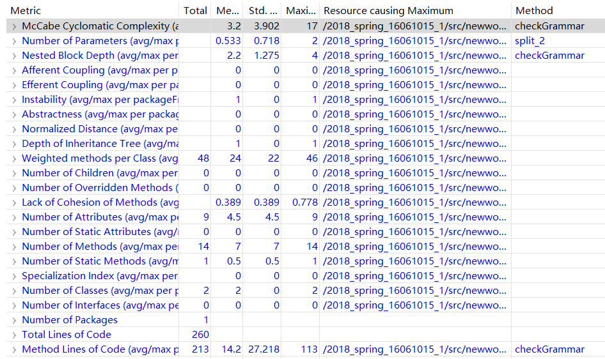The height and width of the screenshot is (359, 605).
Task: Expand the Number of Packages row
Action: 14,320
